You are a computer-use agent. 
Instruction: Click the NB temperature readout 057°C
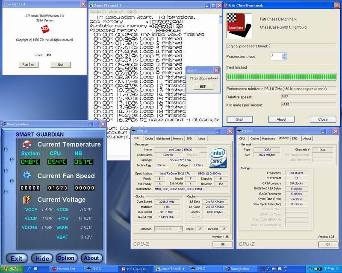click(83, 162)
